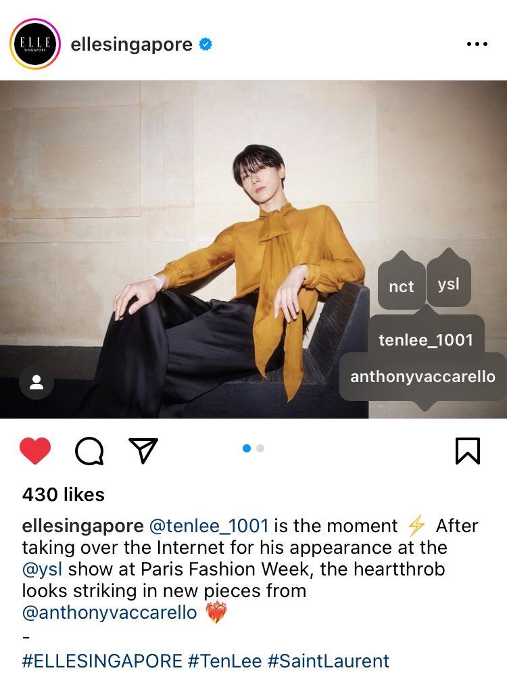
Task: Unlike the post via red heart icon
Action: pyautogui.click(x=35, y=451)
